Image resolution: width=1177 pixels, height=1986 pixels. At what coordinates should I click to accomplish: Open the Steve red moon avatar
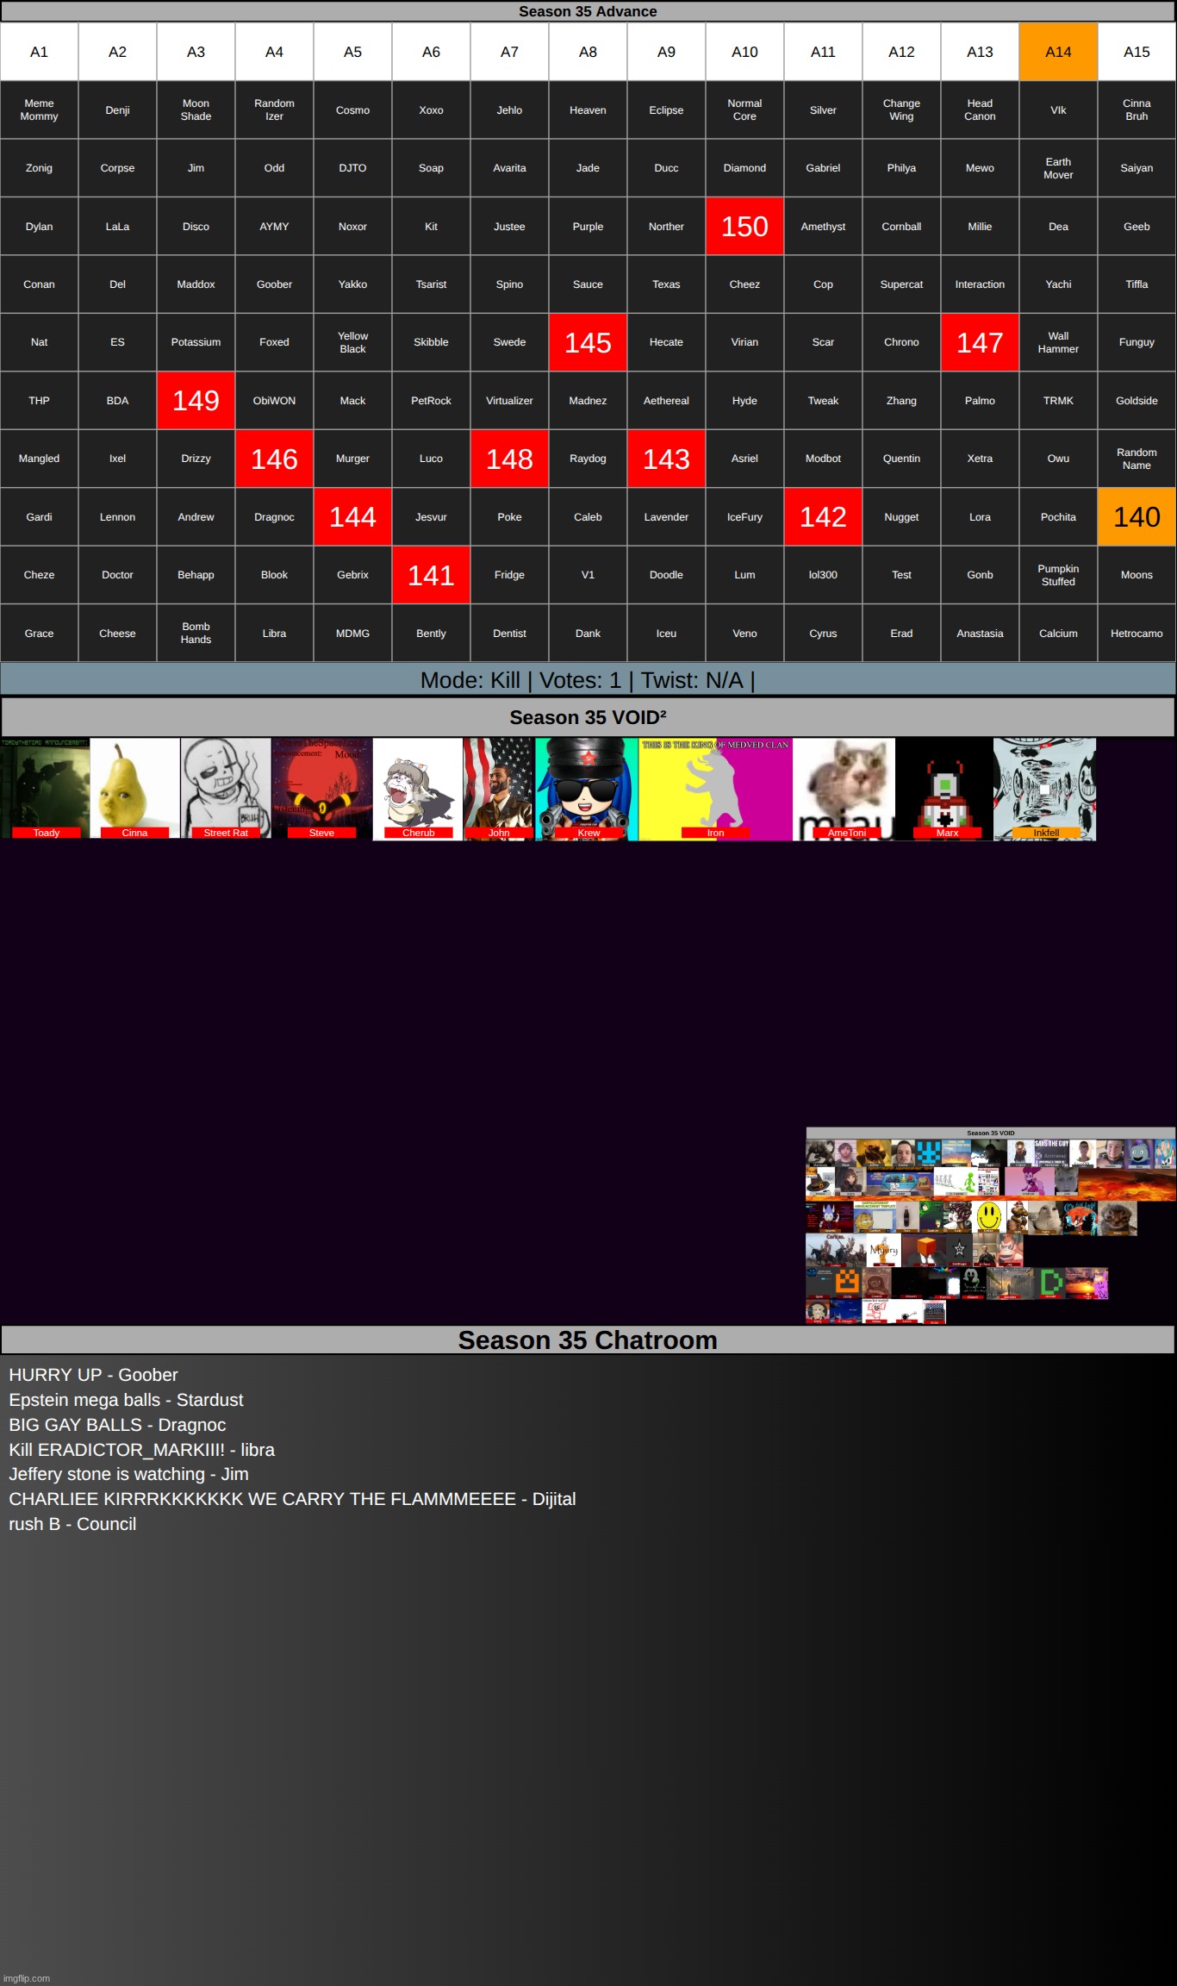(x=321, y=788)
